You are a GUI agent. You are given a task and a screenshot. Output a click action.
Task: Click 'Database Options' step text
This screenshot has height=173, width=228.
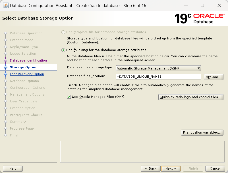(x=24, y=81)
